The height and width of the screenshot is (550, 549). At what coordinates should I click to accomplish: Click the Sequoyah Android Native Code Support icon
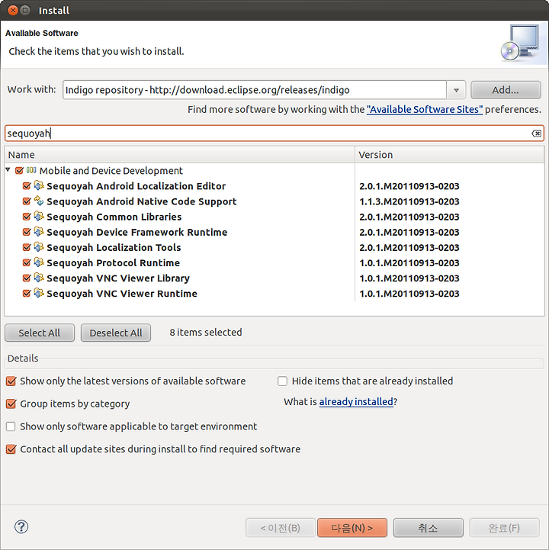[x=39, y=201]
